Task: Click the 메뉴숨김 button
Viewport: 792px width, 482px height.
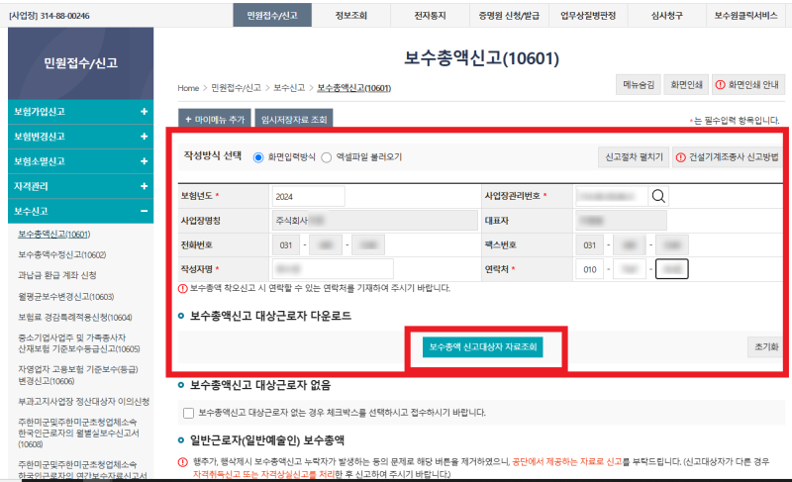Action: (x=639, y=85)
